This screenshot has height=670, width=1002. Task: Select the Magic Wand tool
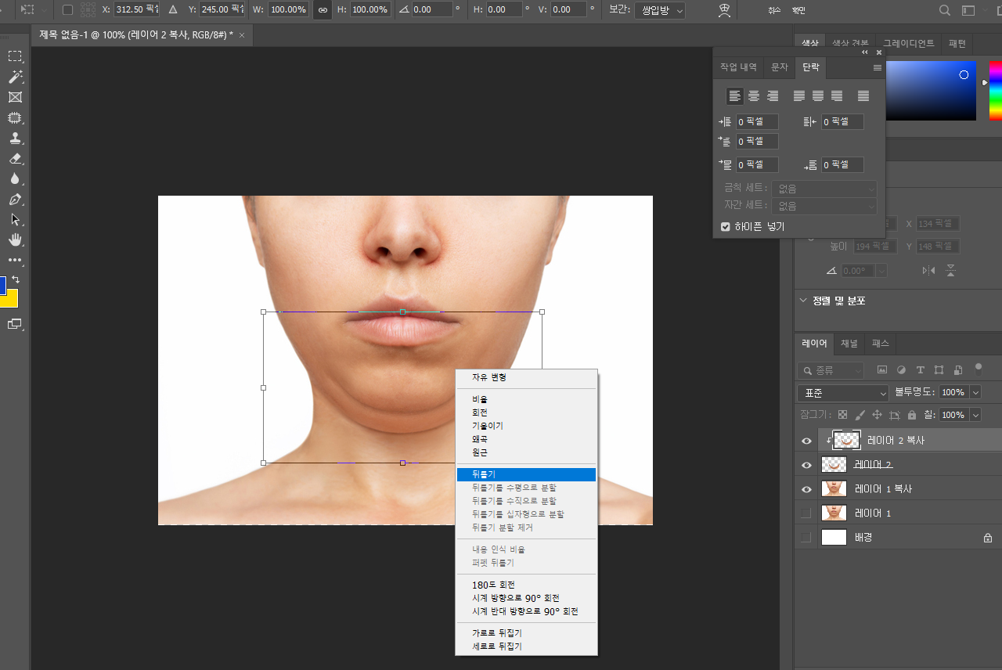[x=15, y=77]
